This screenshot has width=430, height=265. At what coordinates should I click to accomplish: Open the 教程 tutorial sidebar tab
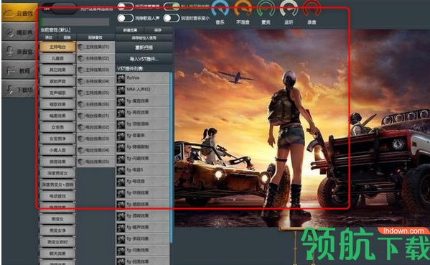click(19, 70)
